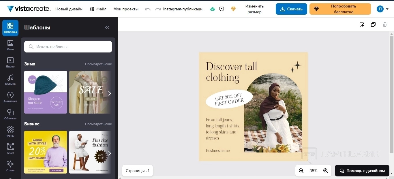
Task: Select the Фоны backgrounds icon
Action: point(10,132)
